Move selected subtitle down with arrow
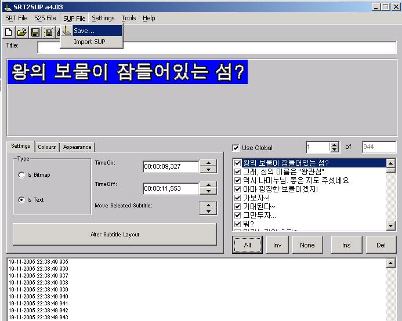 pyautogui.click(x=208, y=211)
